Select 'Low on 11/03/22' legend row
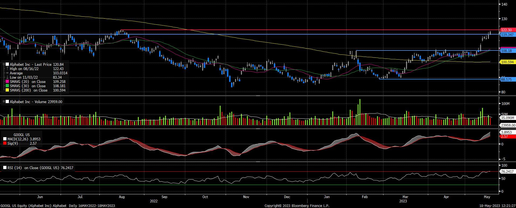 tap(36, 77)
